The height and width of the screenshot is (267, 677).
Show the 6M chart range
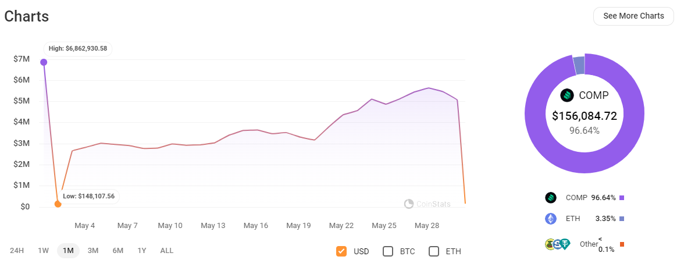coord(118,251)
